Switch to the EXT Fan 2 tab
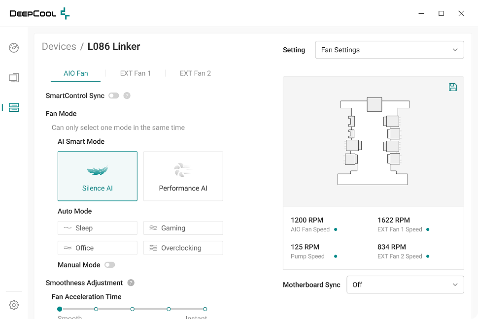The width and height of the screenshot is (478, 319). tap(195, 73)
